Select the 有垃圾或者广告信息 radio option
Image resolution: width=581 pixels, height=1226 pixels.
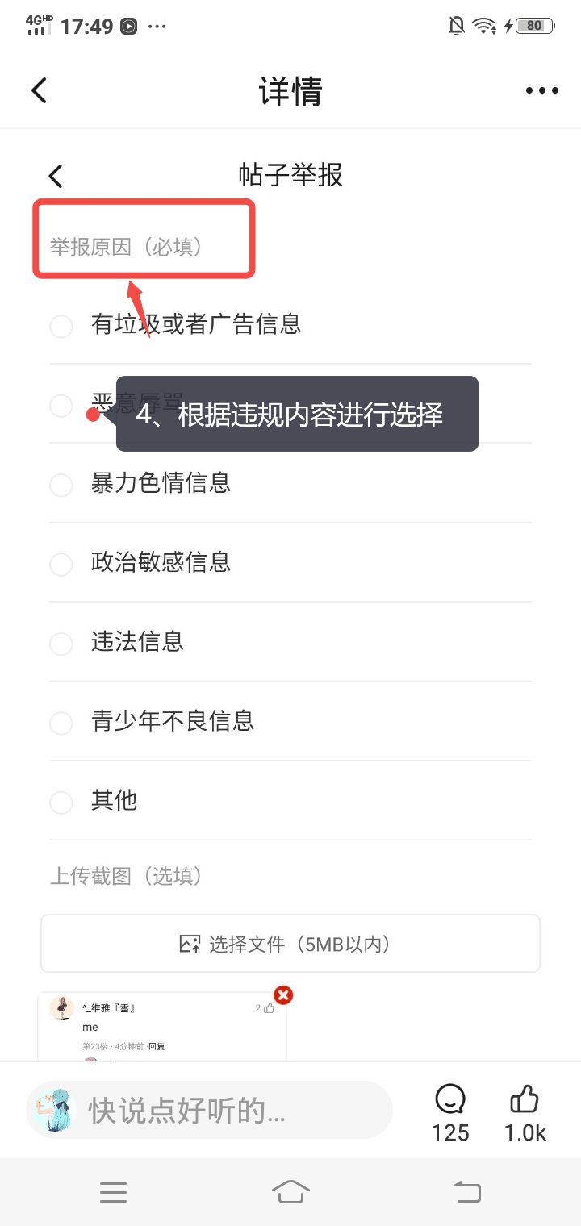point(61,327)
